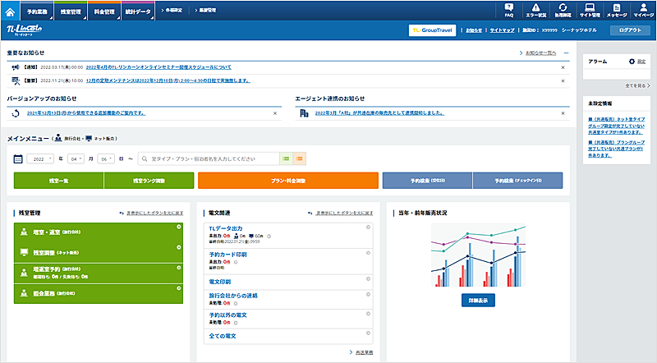
Task: Click the サイト管理 icon in header
Action: click(590, 10)
